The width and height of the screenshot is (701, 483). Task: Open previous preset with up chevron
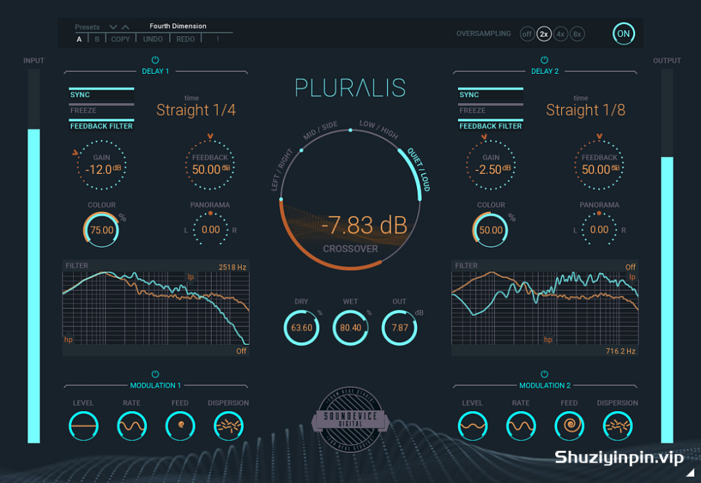click(126, 27)
